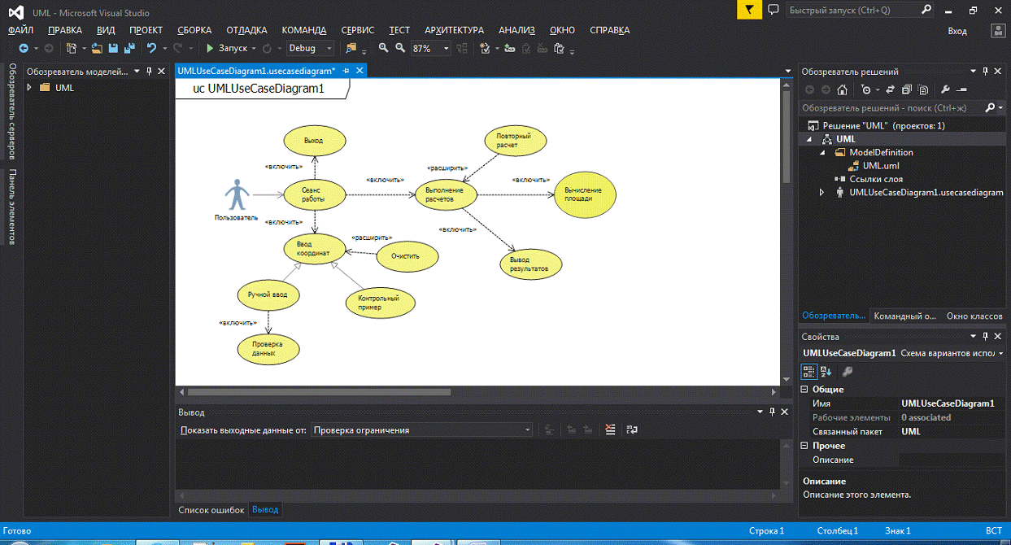The width and height of the screenshot is (1011, 545).
Task: Toggle alphabetical sort in Properties panel
Action: 826,372
